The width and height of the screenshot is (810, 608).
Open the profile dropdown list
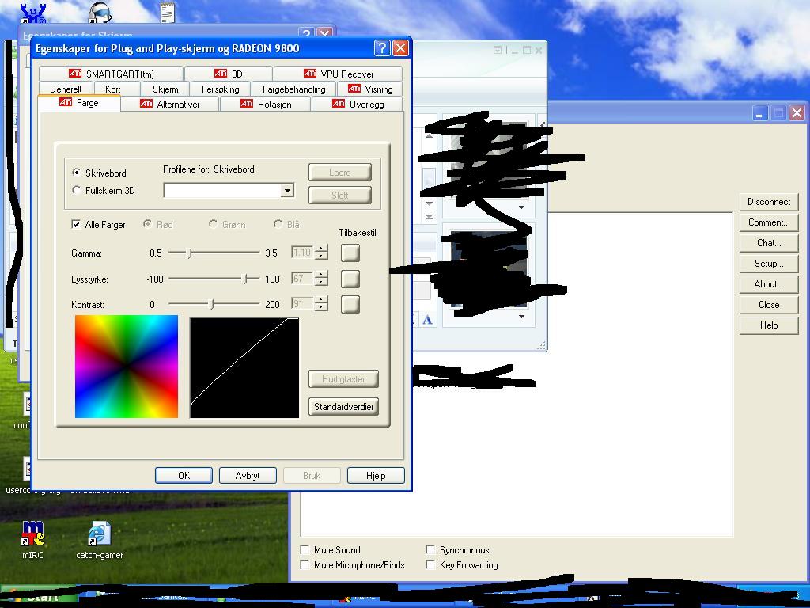point(287,191)
